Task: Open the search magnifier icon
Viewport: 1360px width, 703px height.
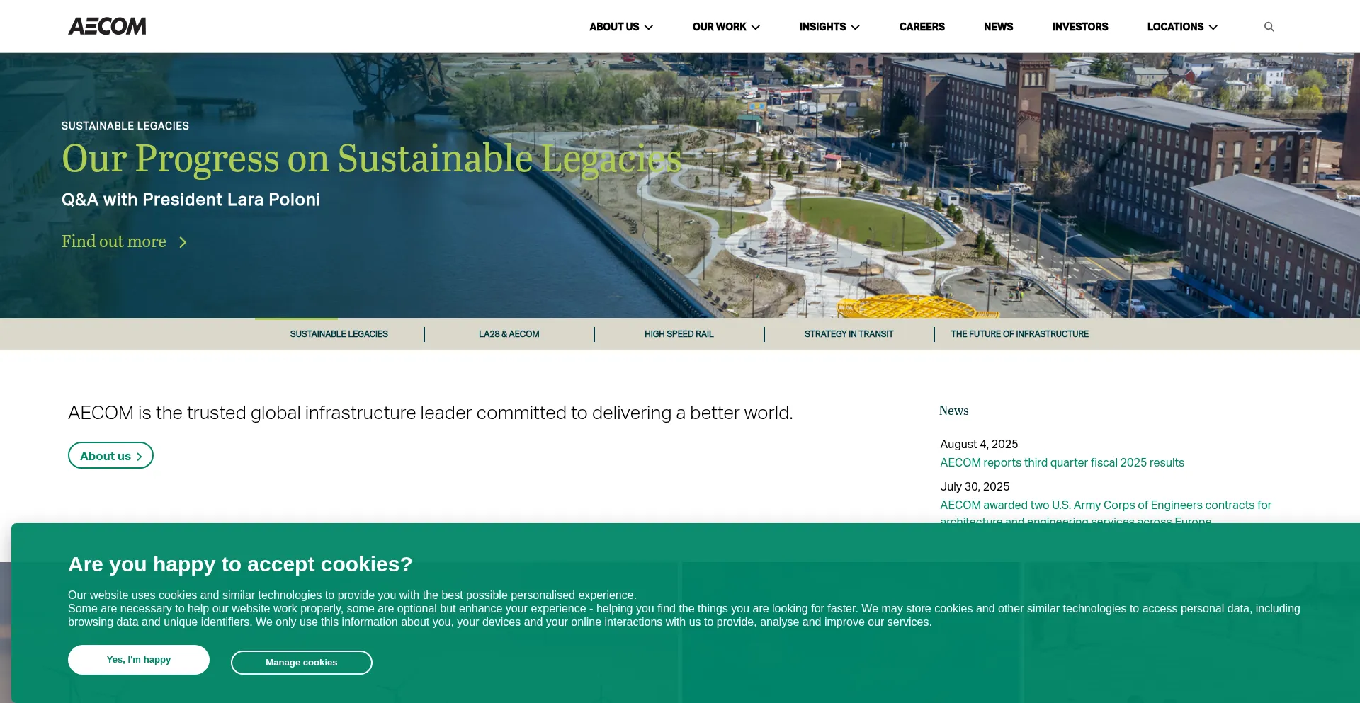Action: pos(1269,27)
